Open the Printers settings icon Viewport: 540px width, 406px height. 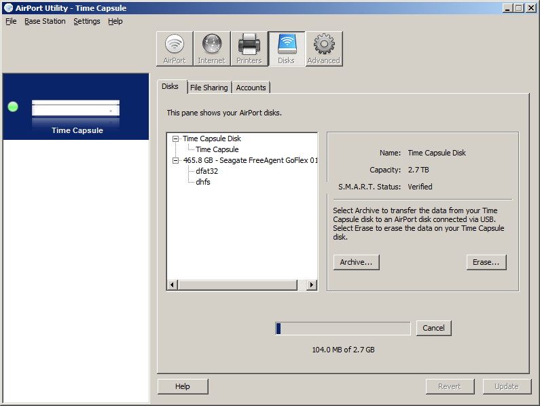(249, 49)
